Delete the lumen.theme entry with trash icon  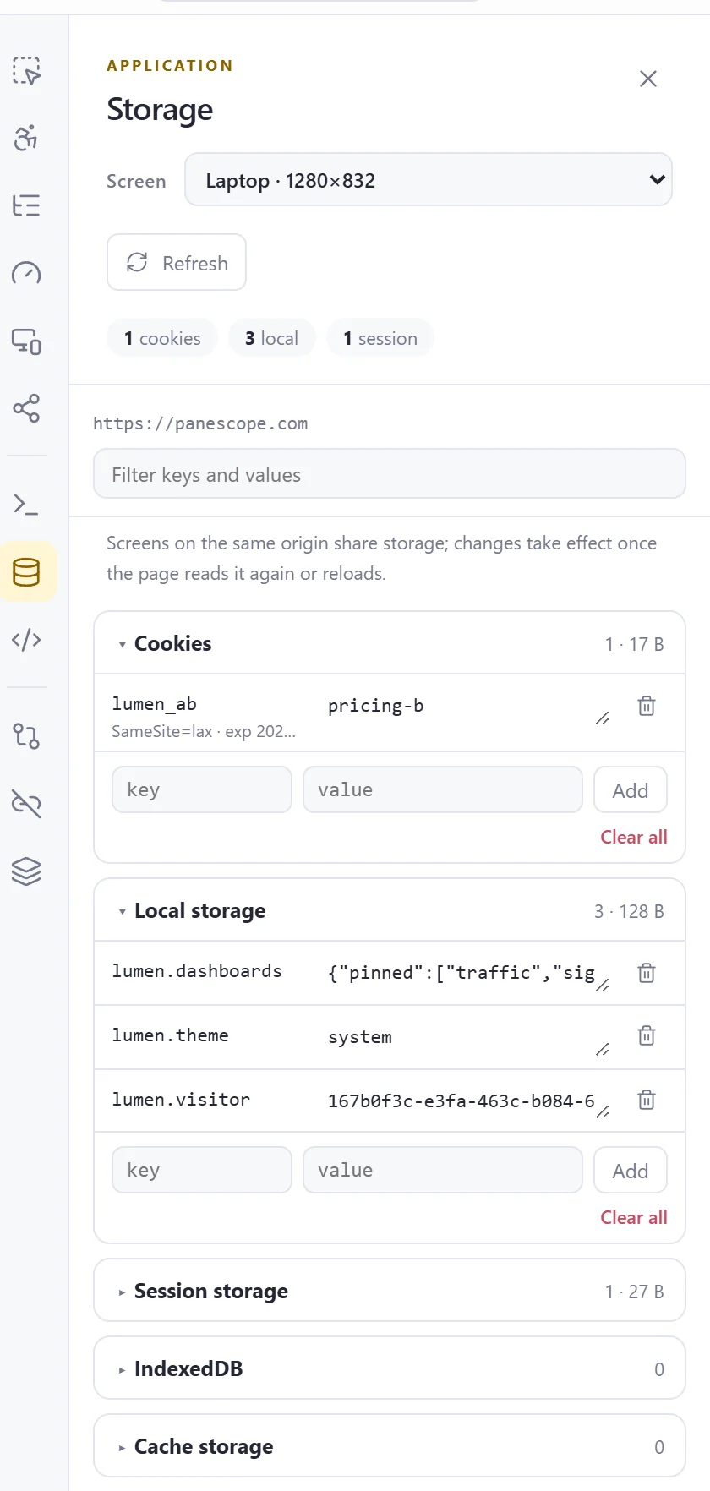tap(647, 1035)
